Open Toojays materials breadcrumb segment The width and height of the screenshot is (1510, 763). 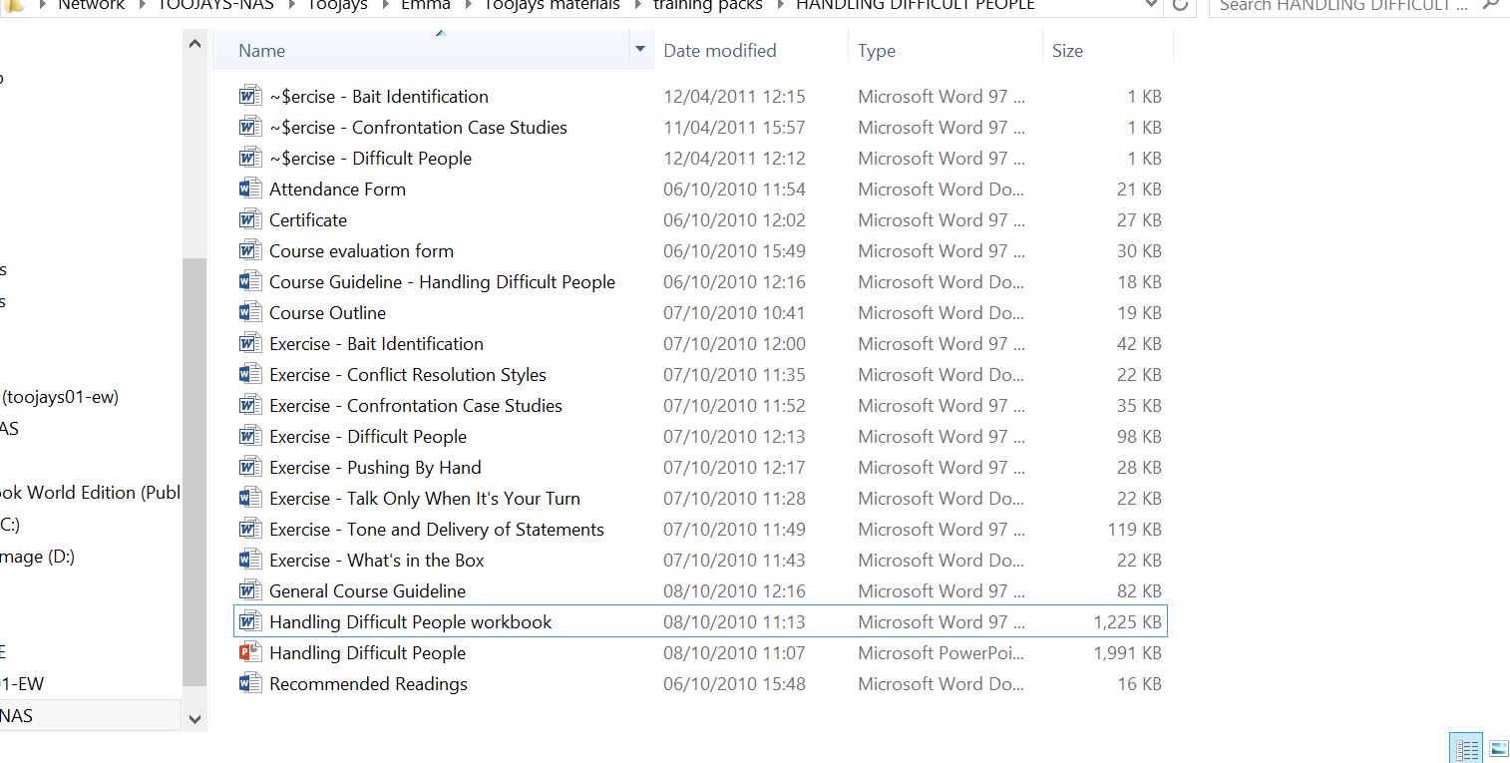tap(552, 5)
